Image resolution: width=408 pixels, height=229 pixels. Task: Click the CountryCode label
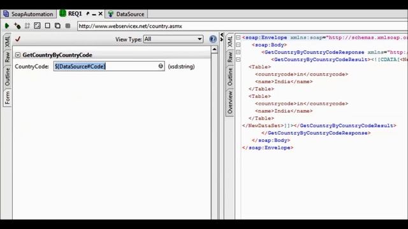click(32, 66)
